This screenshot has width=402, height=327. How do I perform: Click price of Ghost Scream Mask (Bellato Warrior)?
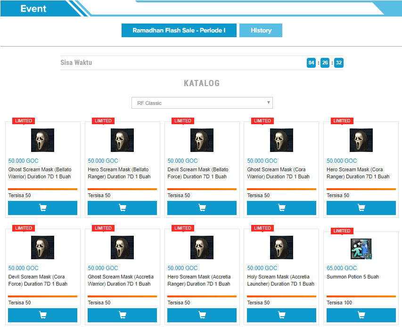pyautogui.click(x=24, y=161)
